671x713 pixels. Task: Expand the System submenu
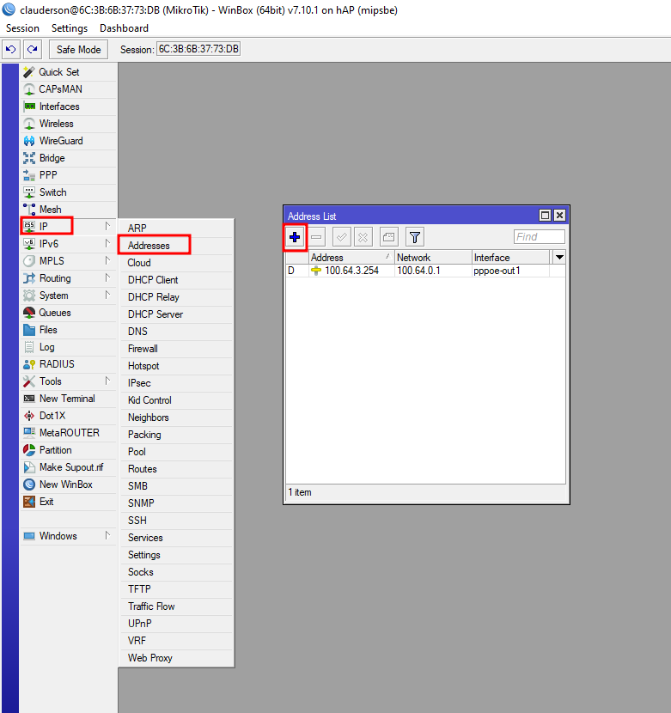point(53,296)
